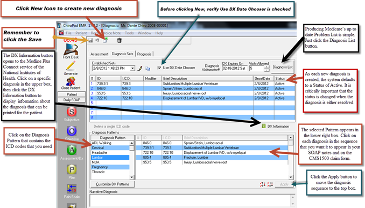The height and width of the screenshot is (208, 365).
Task: Toggle the Use DX Date Chooser checkbox
Action: [x=159, y=68]
